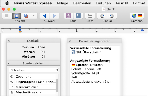Close the Formatierungsprüfer palette
148x96 pixels.
point(70,41)
